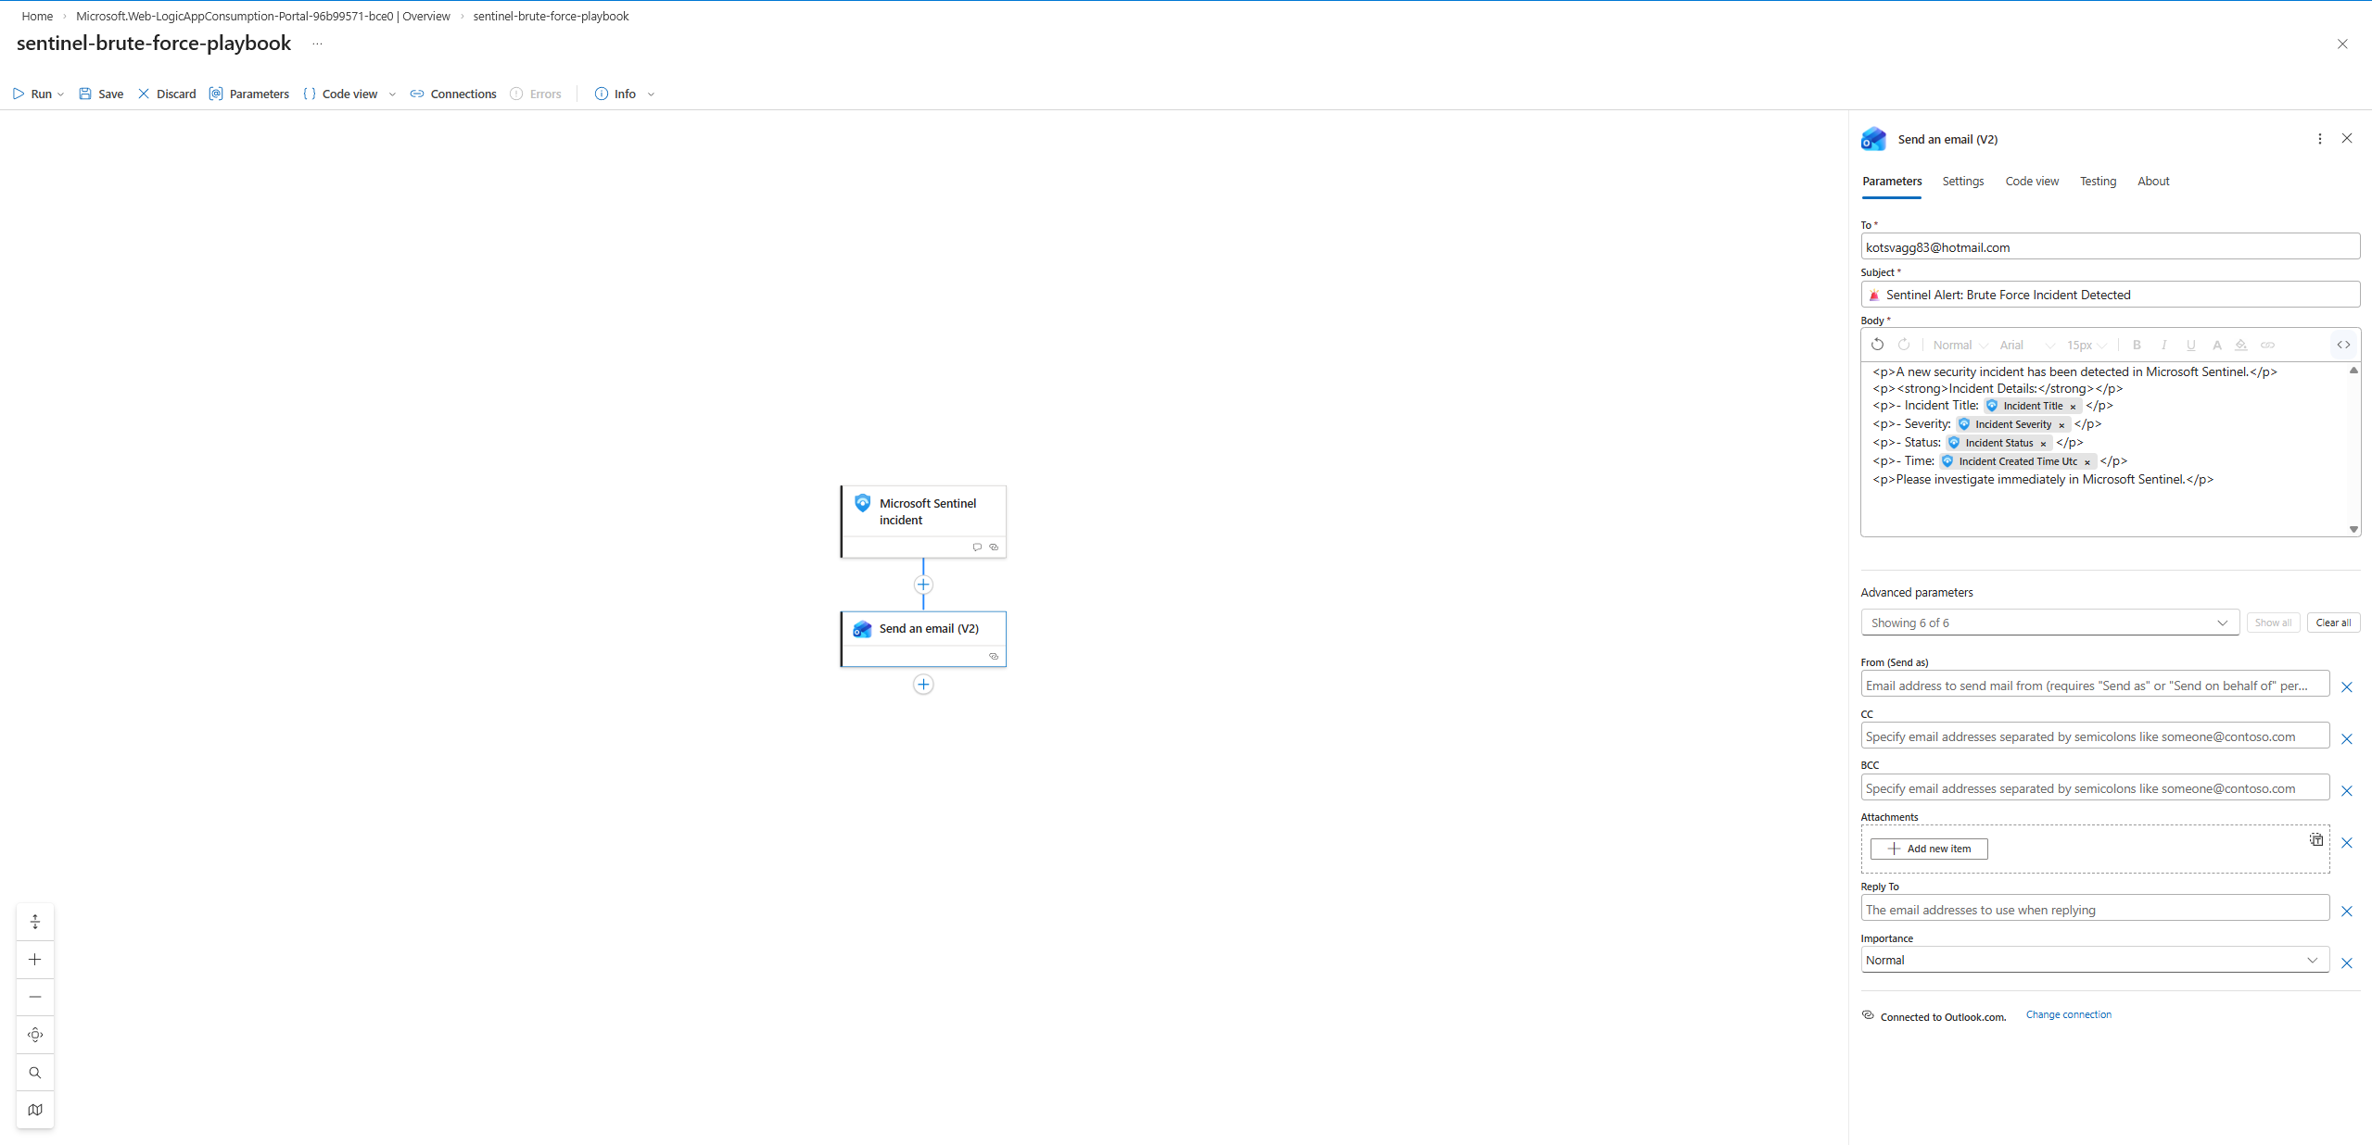This screenshot has width=2372, height=1145.
Task: Zoom in on the workflow canvas
Action: (x=34, y=960)
